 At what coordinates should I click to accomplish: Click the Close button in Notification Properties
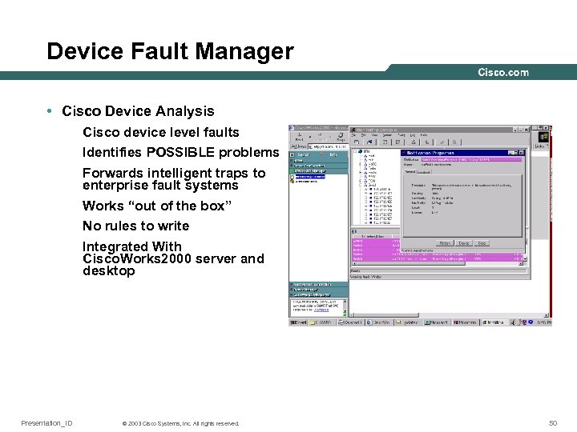click(482, 243)
